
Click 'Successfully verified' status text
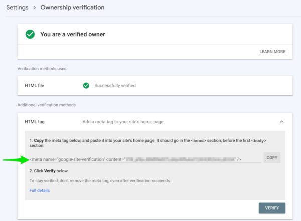[x=115, y=86]
